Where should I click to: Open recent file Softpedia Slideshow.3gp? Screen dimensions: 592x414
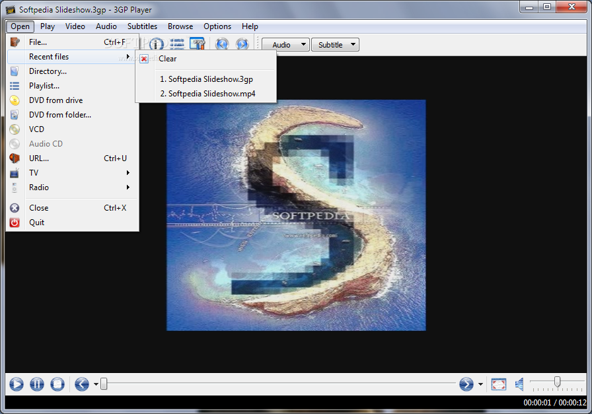(x=205, y=79)
